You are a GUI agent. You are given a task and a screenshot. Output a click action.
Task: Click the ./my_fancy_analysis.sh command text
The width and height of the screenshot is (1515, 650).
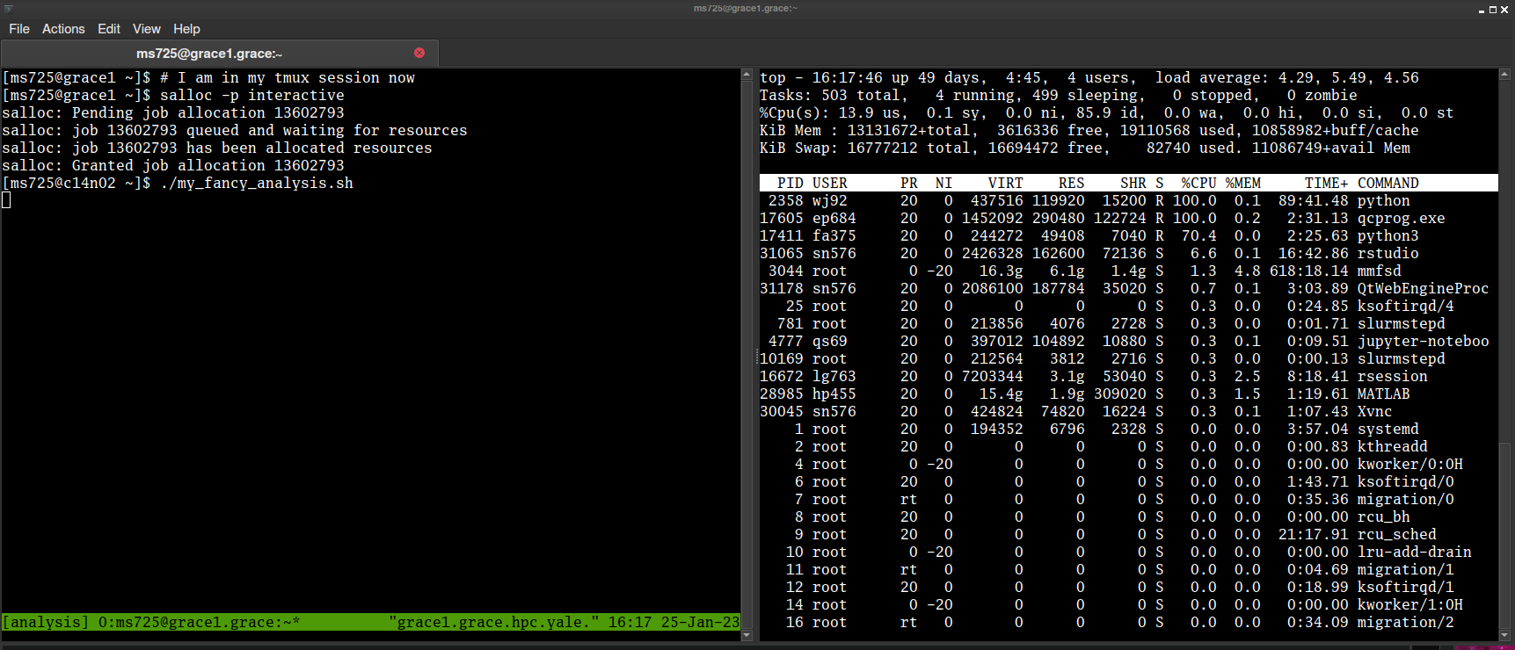coord(257,183)
